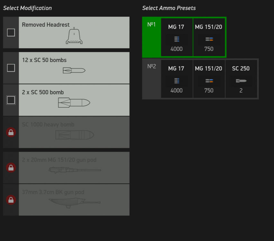Click the Select Modification heading
The image size is (274, 241).
click(27, 8)
